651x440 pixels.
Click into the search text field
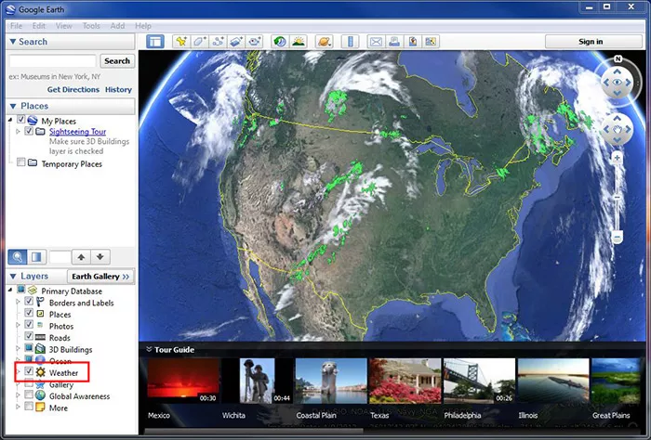pos(53,61)
